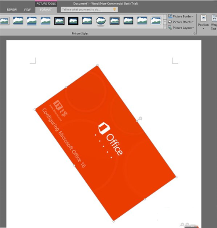
Task: Click the Tell me what you want to do box
Action: pyautogui.click(x=89, y=10)
